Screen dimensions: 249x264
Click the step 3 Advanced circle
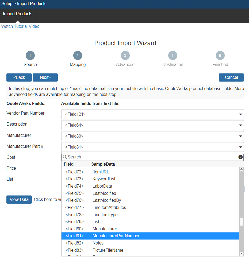125,56
